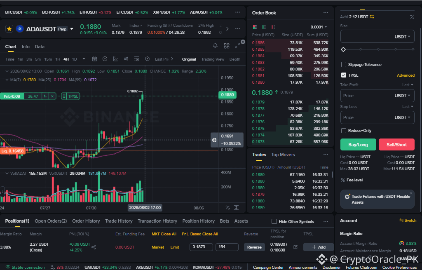Select order book buy-orders-only view

click(264, 27)
